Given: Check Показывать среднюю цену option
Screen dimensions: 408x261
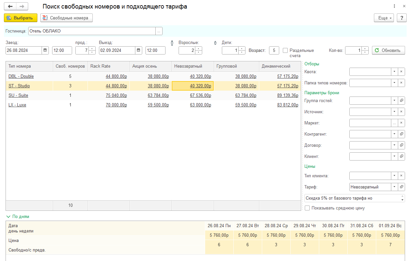Looking at the screenshot, I should pos(307,208).
